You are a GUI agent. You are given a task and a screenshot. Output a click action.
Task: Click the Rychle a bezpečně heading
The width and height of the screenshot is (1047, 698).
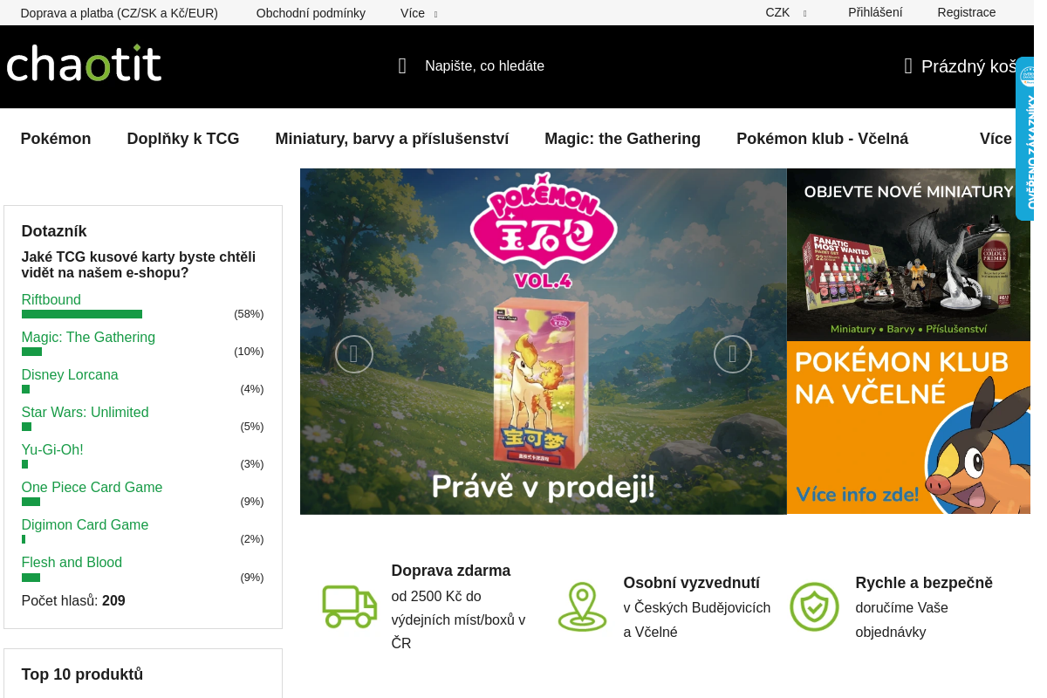(924, 583)
